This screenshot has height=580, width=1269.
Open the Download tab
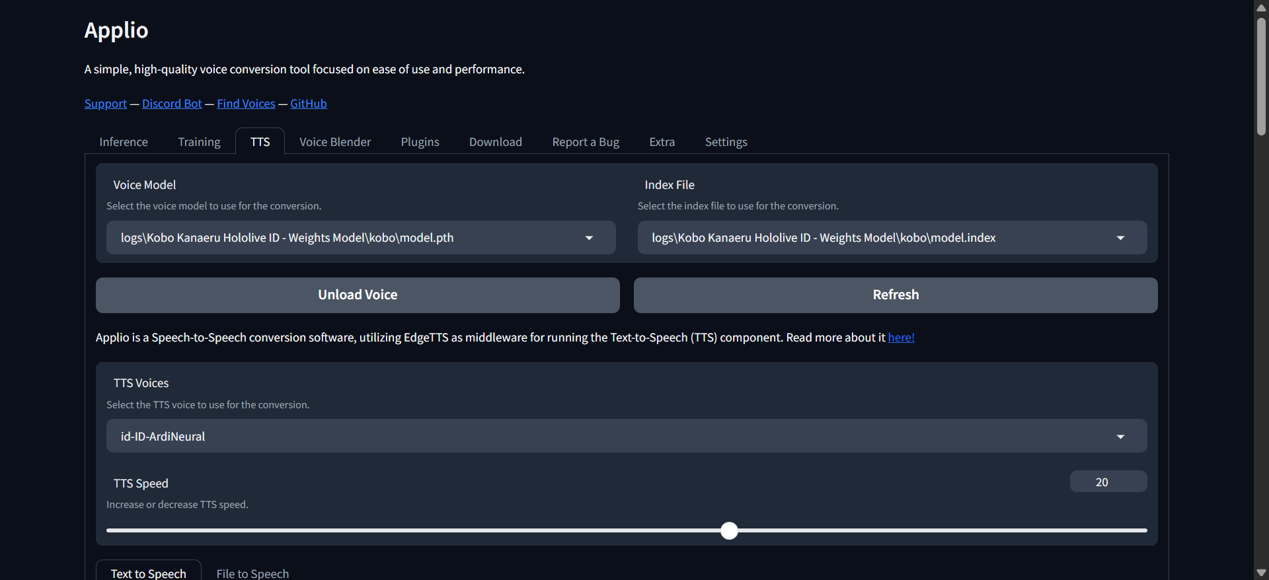[x=496, y=142]
